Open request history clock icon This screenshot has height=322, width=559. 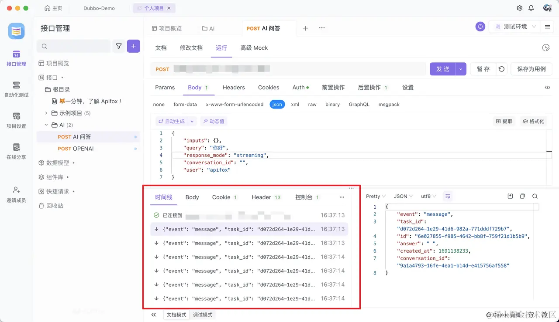coord(546,48)
